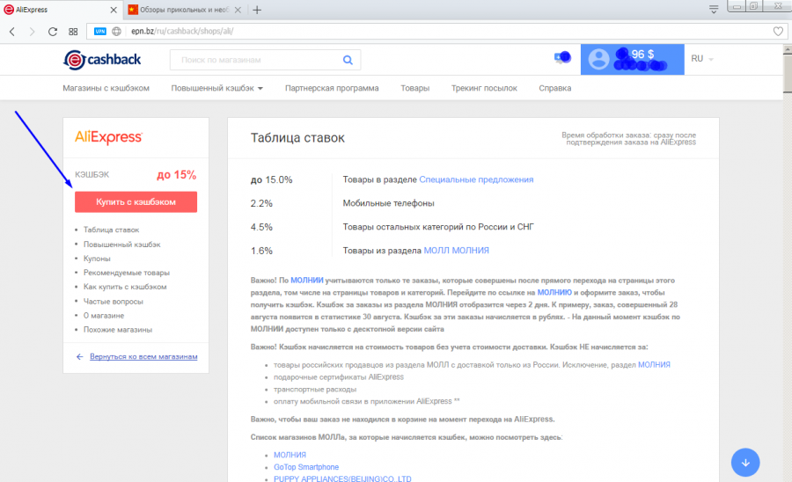
Task: Open Похожие магазины sidebar link
Action: 118,330
